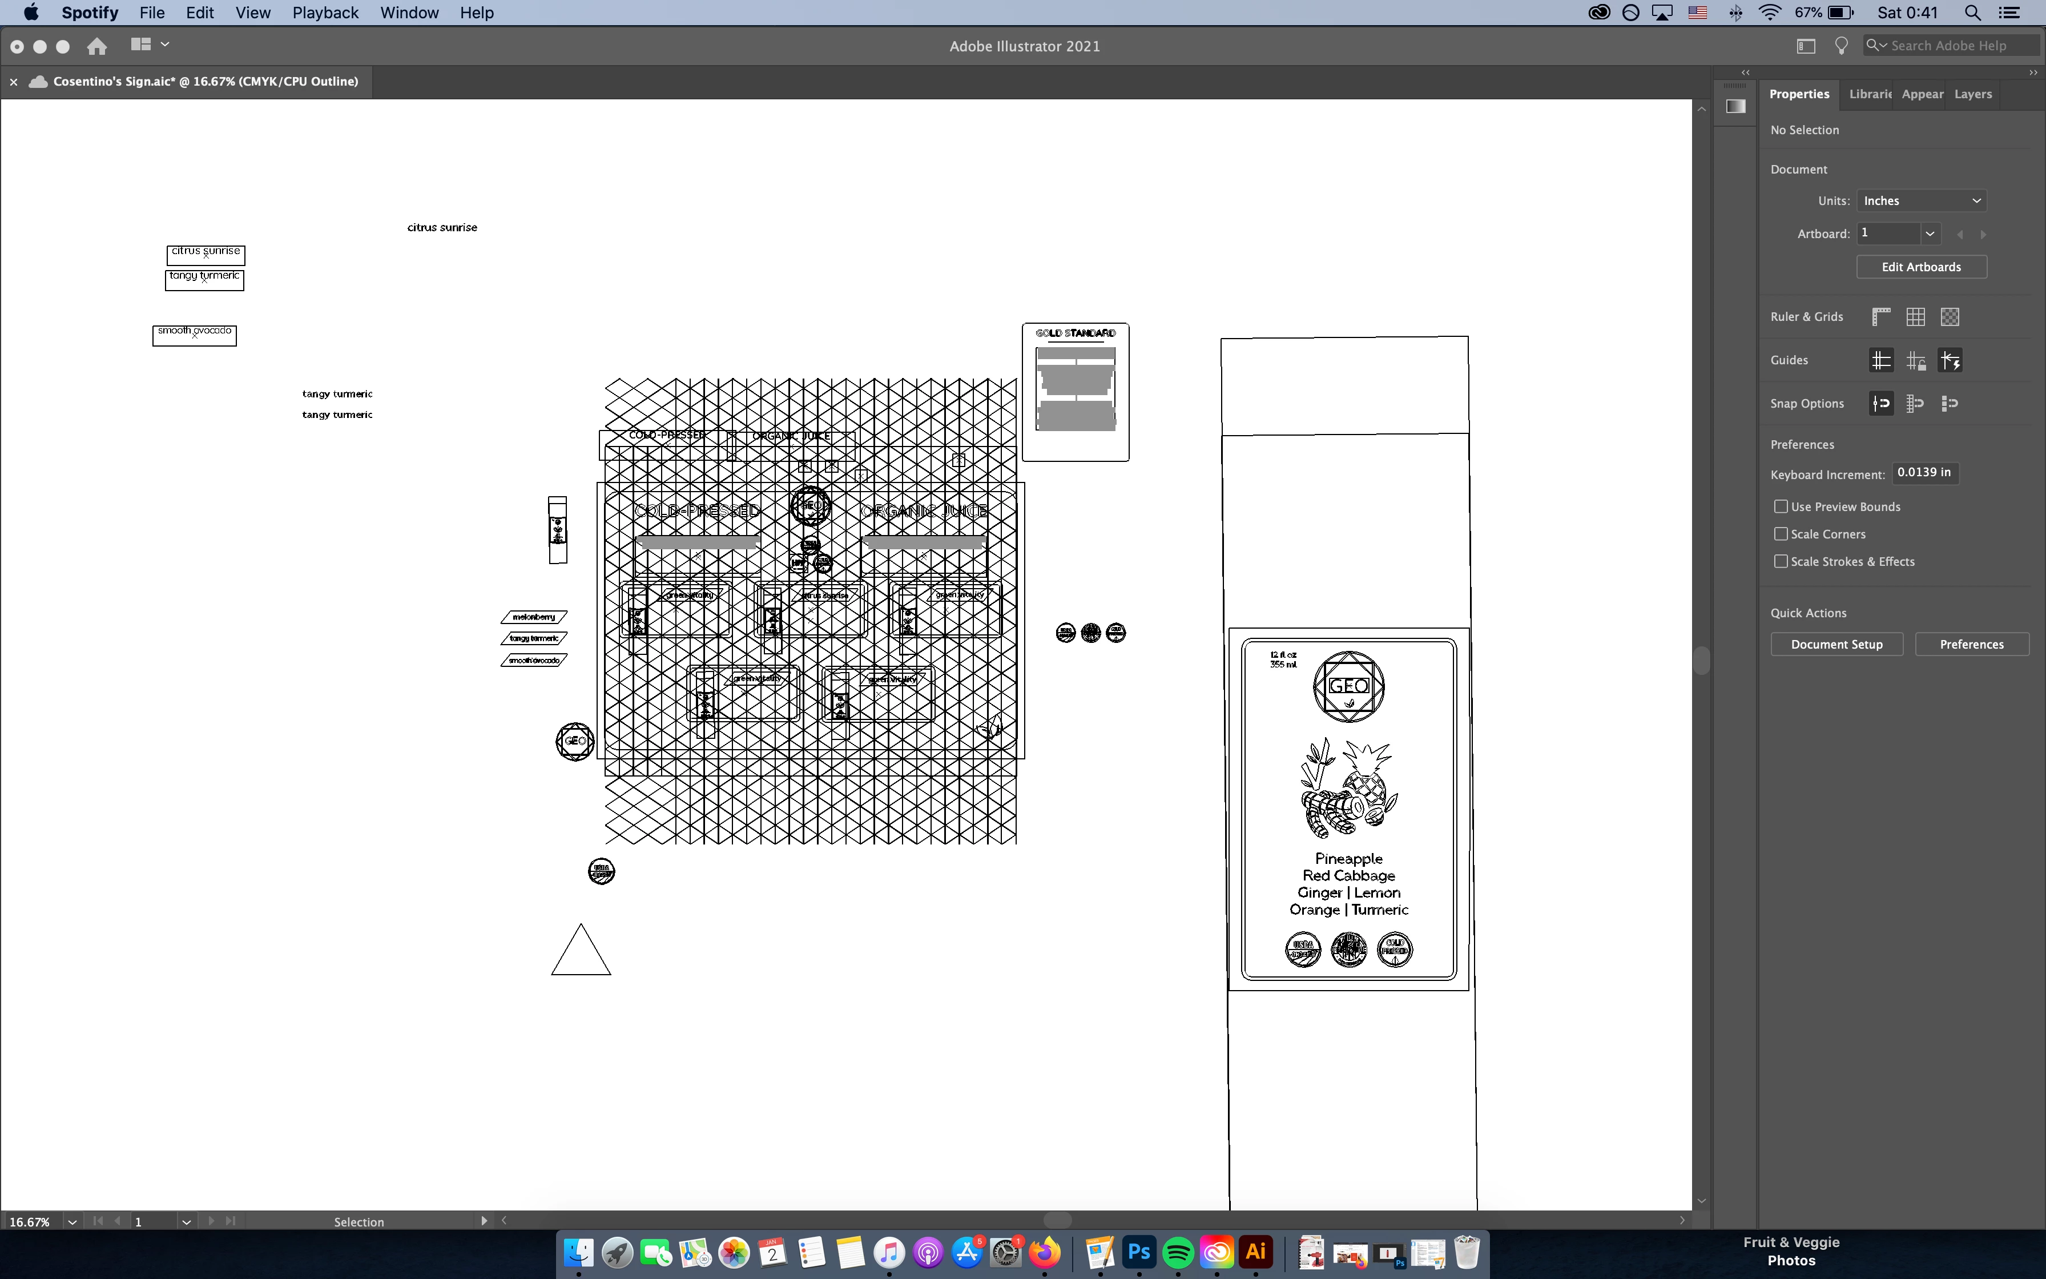Show the grid using the grid icon
This screenshot has height=1279, width=2046.
pyautogui.click(x=1916, y=316)
